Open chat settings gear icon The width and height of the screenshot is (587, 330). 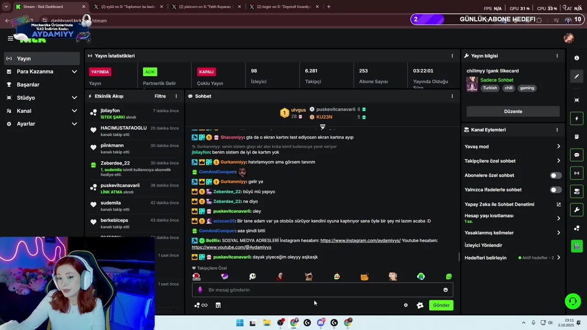point(406,305)
